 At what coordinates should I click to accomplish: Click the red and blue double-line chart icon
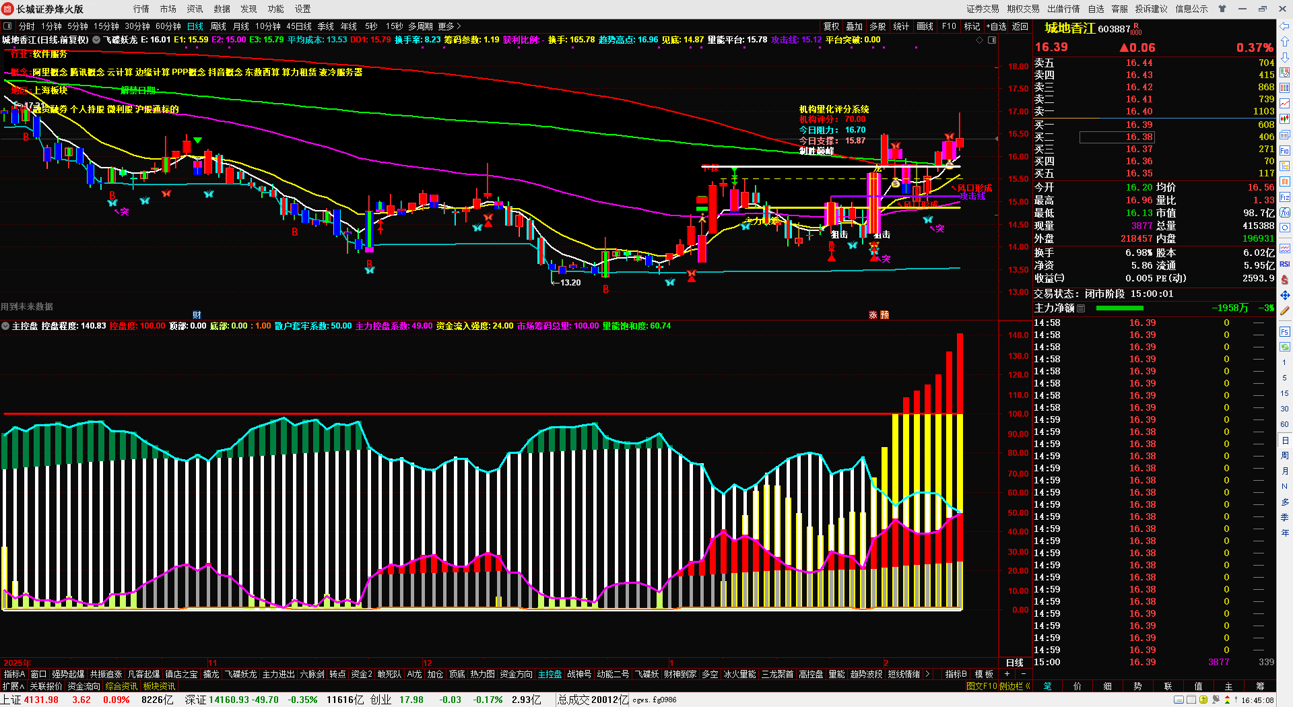[1285, 248]
